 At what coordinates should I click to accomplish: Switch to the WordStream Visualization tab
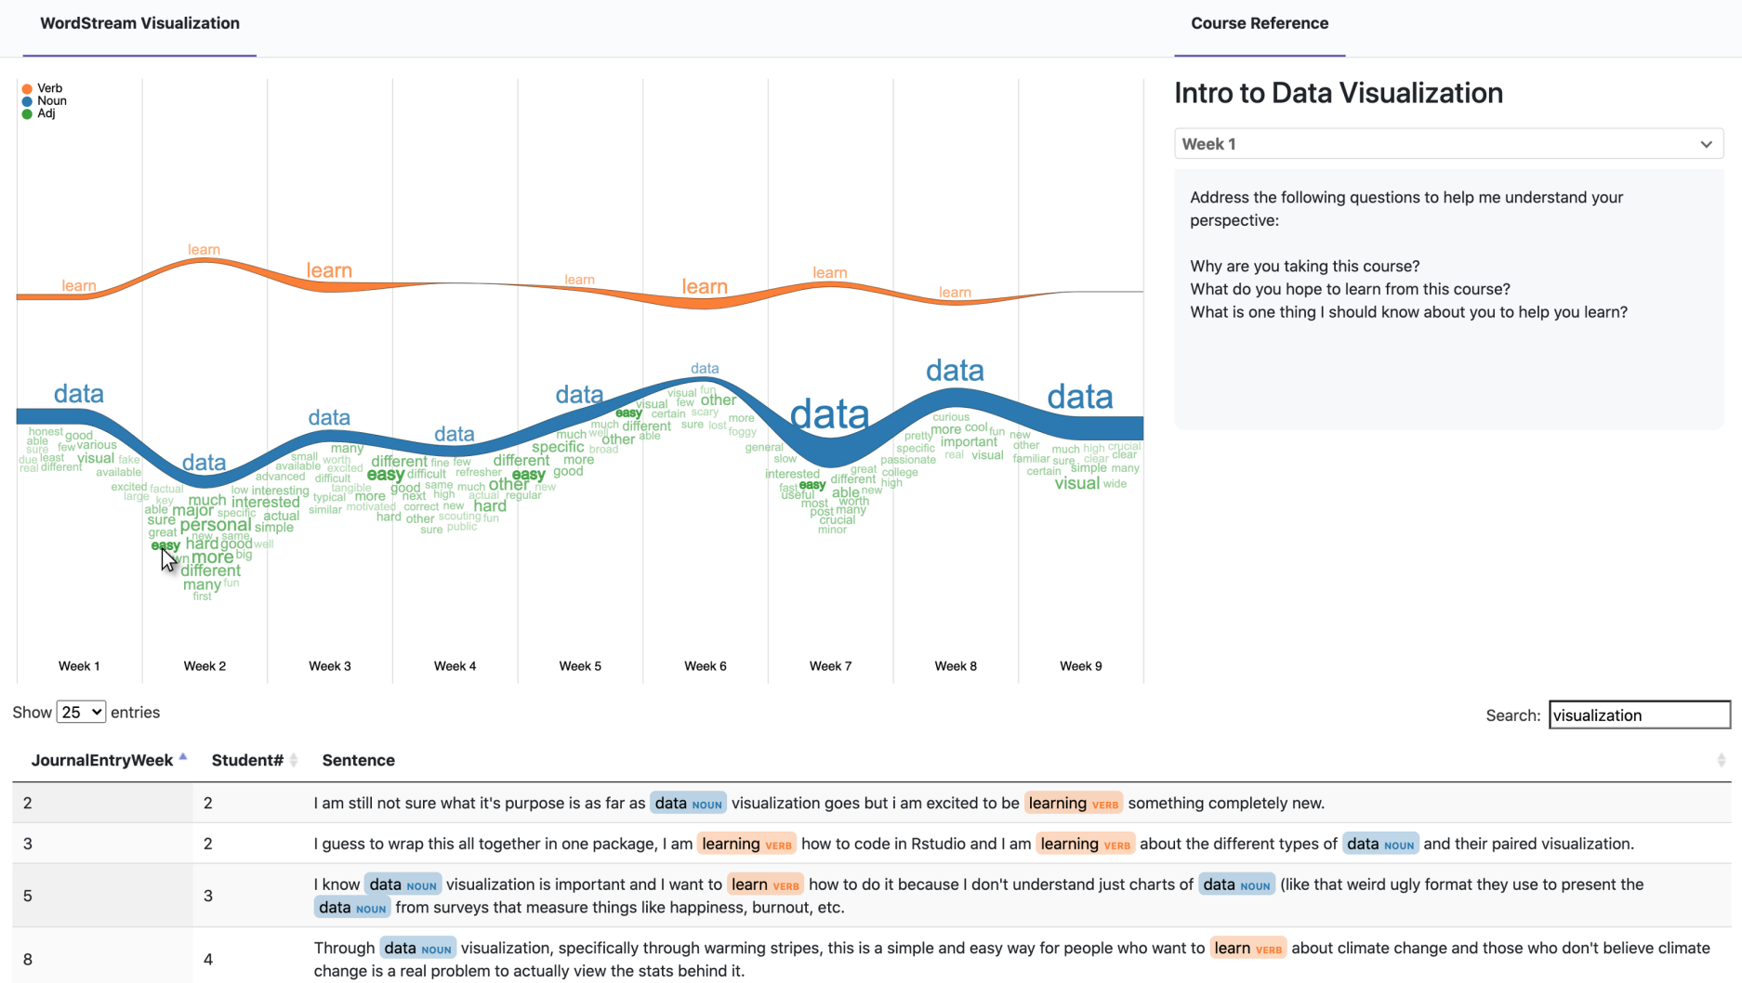(x=139, y=24)
